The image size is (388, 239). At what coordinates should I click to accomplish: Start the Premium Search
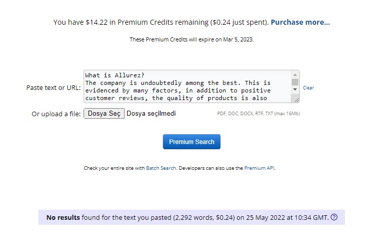pyautogui.click(x=191, y=141)
